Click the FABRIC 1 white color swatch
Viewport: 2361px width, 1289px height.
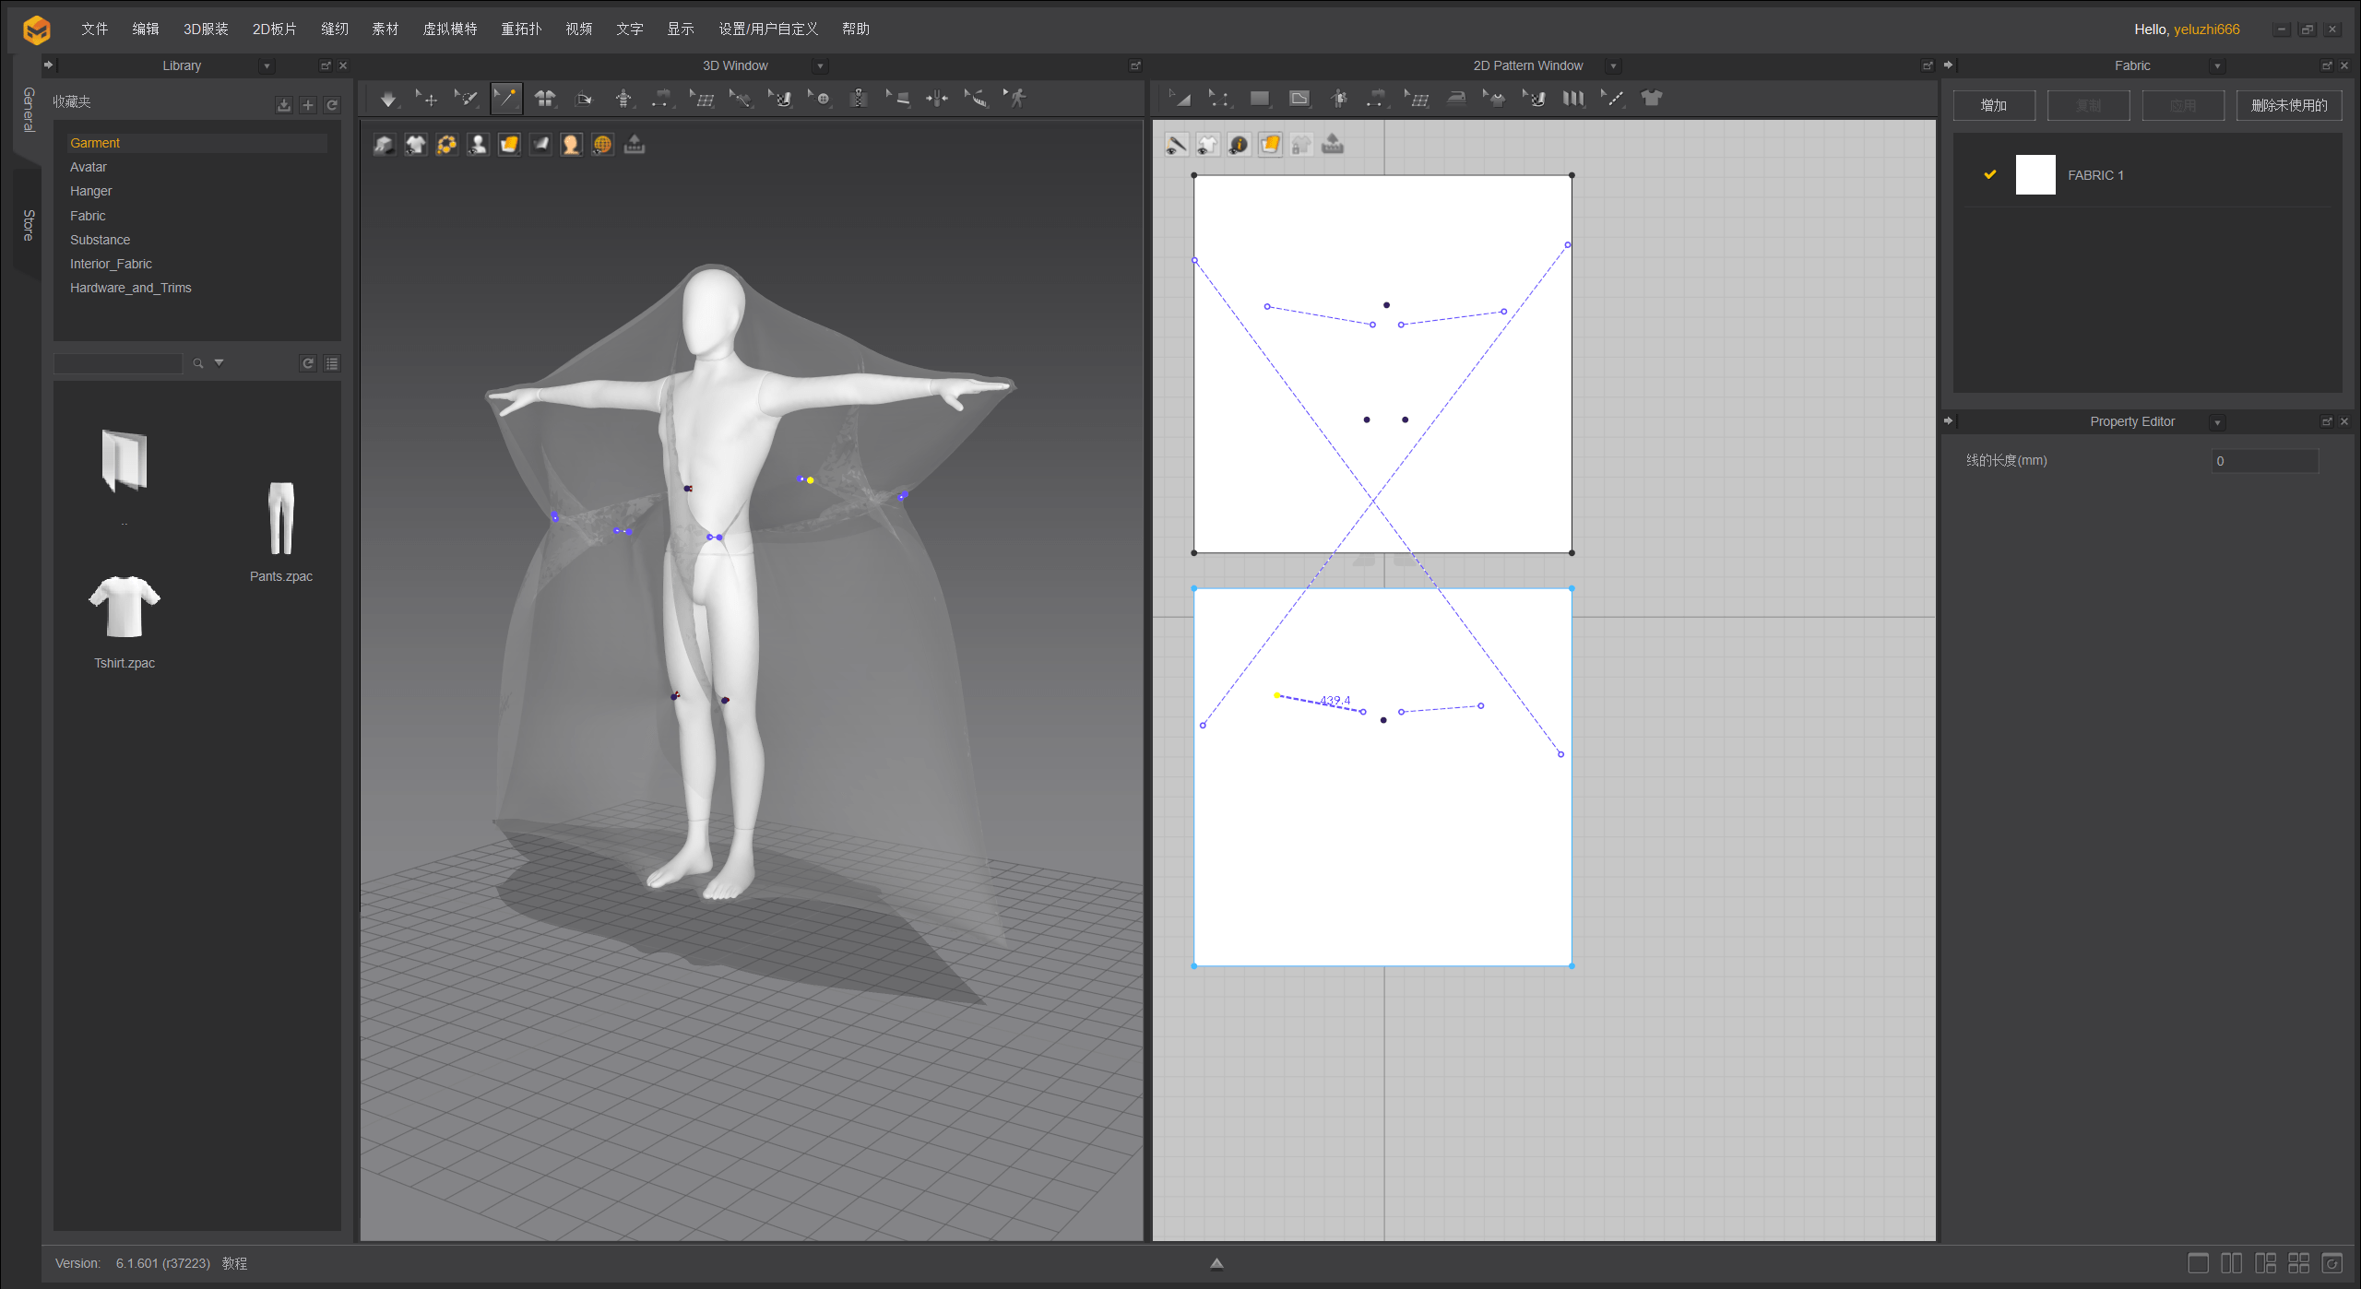tap(2035, 174)
